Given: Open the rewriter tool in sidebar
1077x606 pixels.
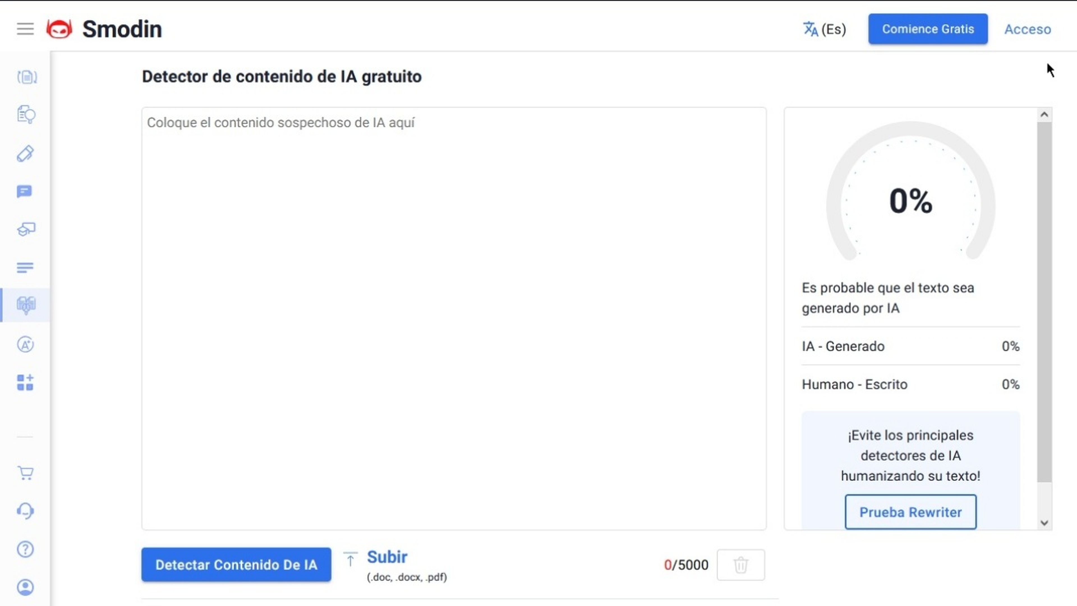Looking at the screenshot, I should (27, 77).
